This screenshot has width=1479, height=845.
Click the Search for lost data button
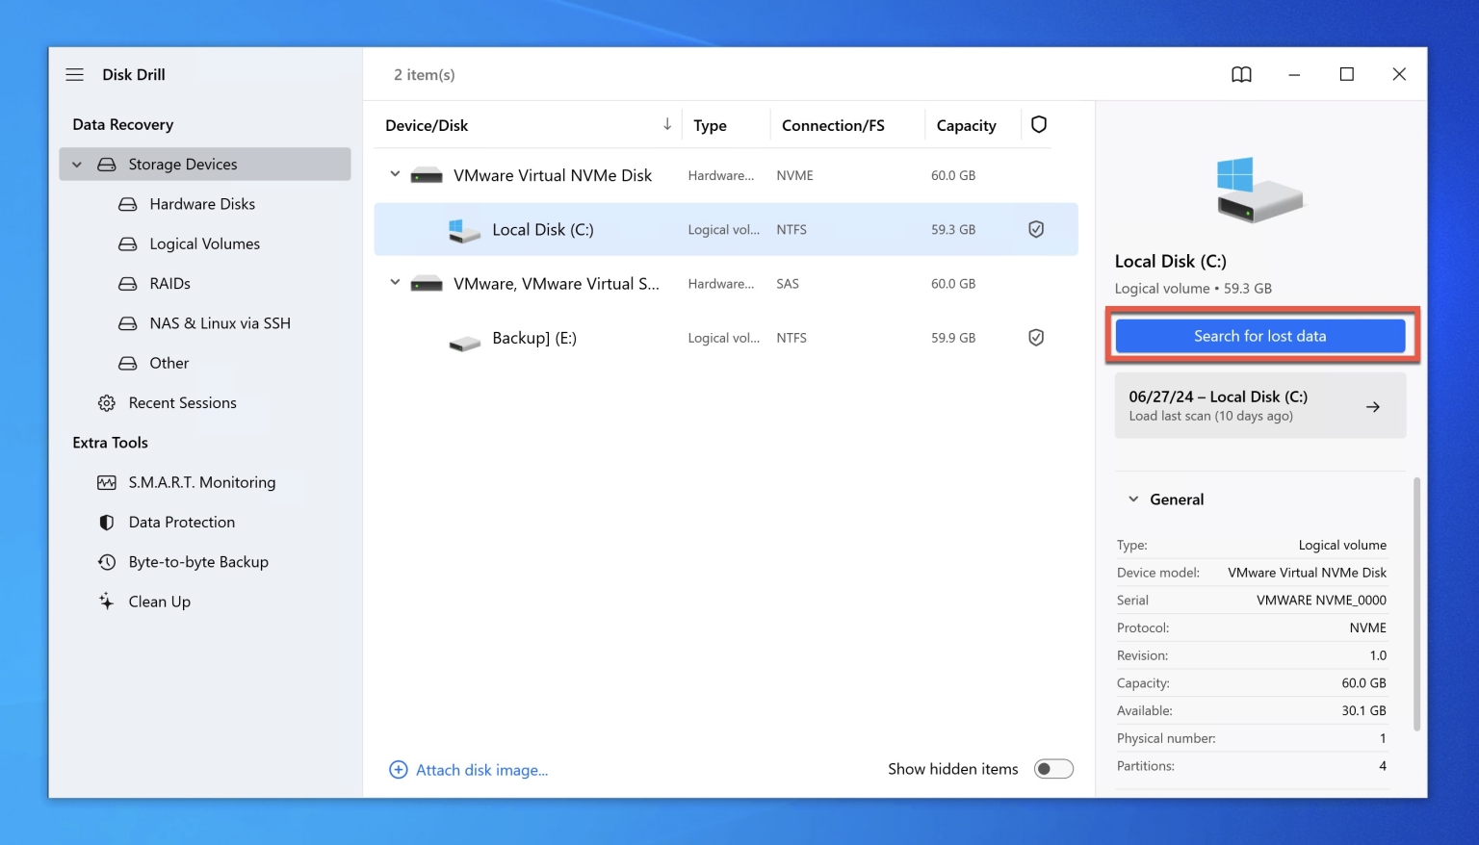pyautogui.click(x=1259, y=335)
